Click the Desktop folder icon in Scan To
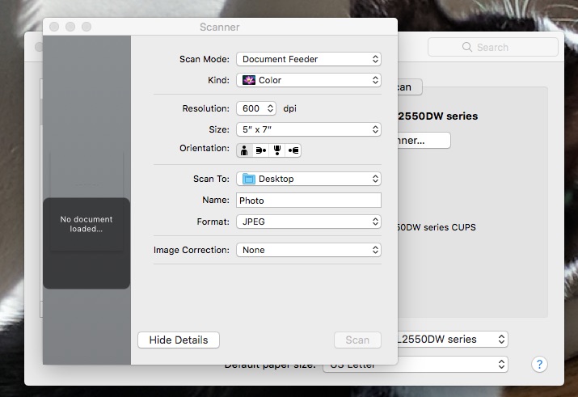This screenshot has height=397, width=578. coord(249,179)
